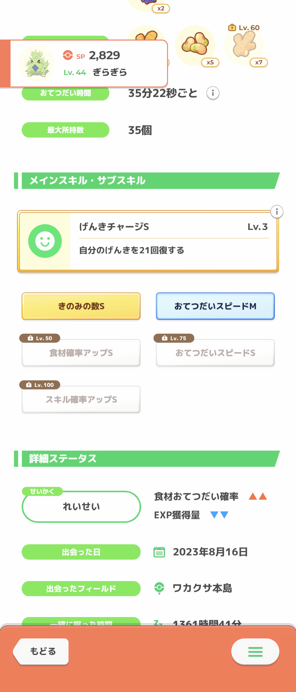Tap the 最大所持数 label

[66, 130]
